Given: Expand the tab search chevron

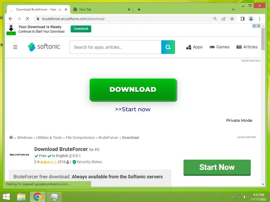Looking at the screenshot, I should click(233, 9).
